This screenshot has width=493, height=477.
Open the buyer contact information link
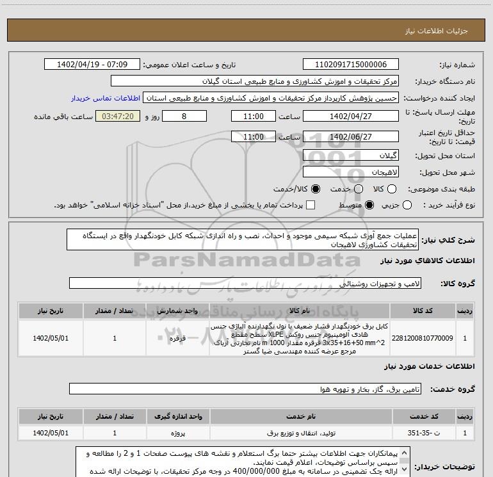(x=106, y=98)
